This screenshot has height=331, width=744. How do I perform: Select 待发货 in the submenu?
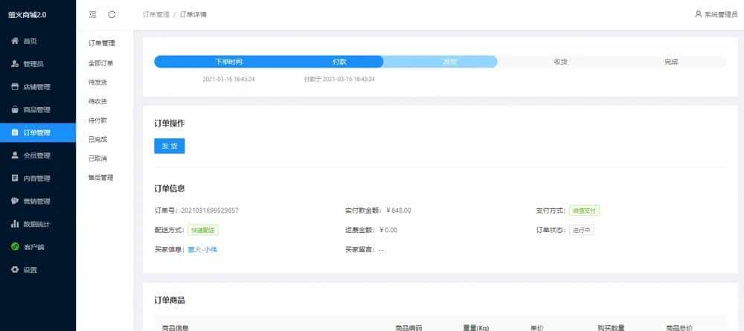click(x=97, y=82)
